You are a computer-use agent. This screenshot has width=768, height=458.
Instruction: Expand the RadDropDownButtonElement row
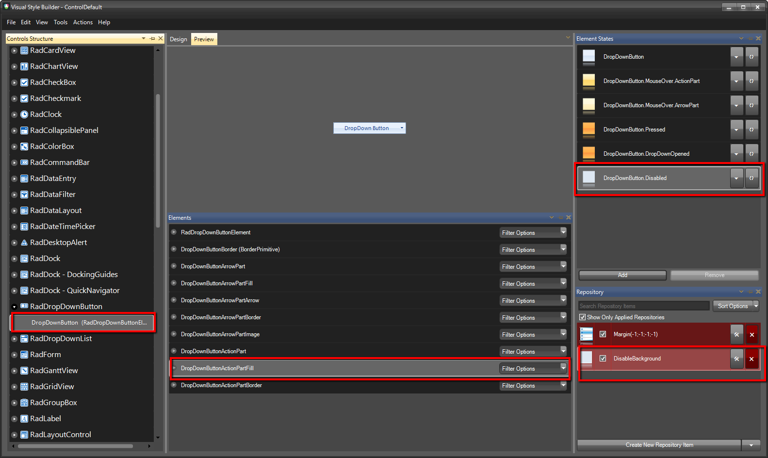174,232
